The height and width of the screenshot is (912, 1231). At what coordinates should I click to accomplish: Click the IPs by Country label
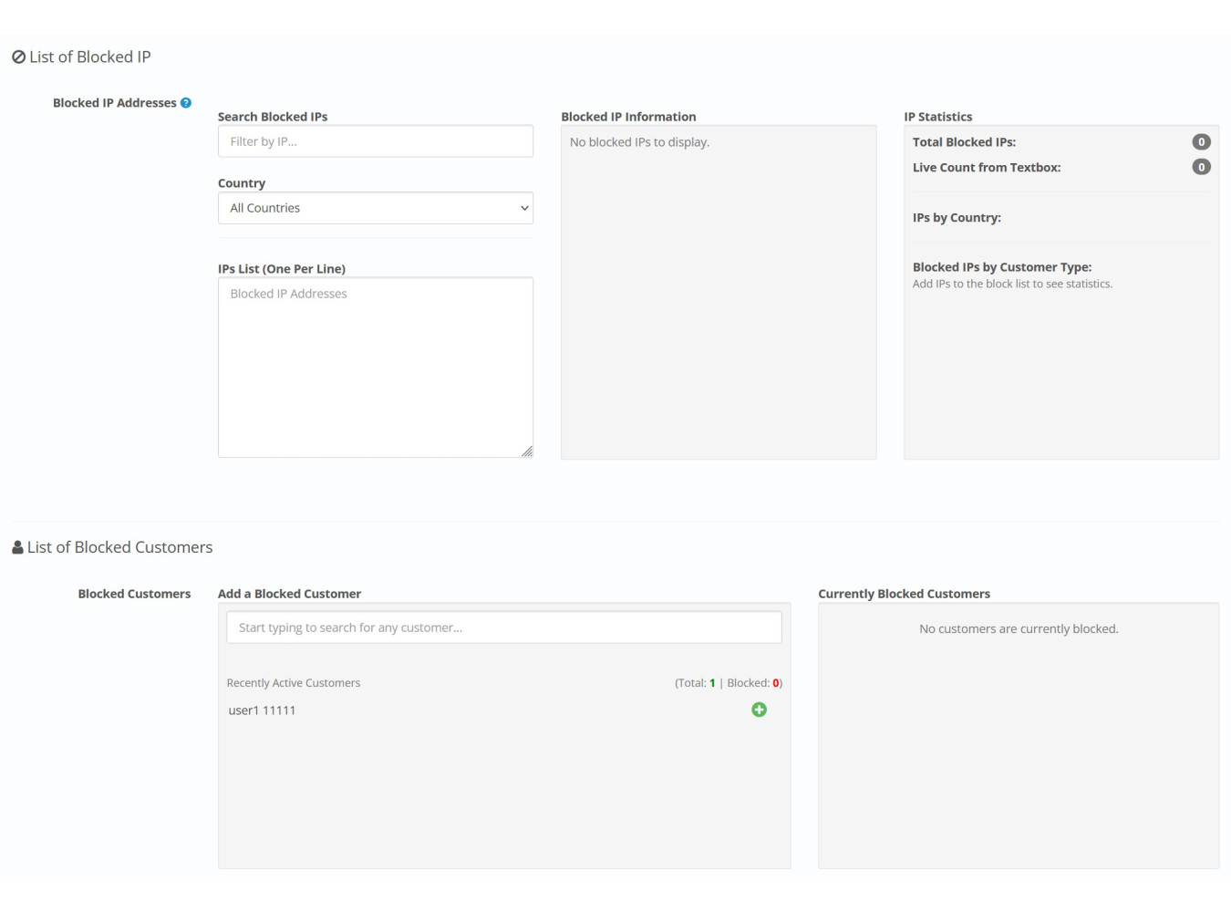957,218
